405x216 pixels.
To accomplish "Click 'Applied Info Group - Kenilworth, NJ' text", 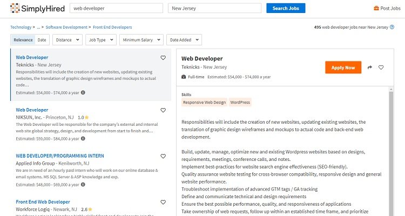I will coord(52,163).
